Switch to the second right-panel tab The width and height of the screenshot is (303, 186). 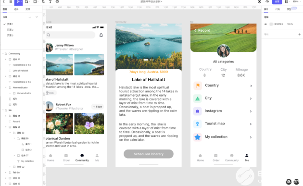click(278, 9)
